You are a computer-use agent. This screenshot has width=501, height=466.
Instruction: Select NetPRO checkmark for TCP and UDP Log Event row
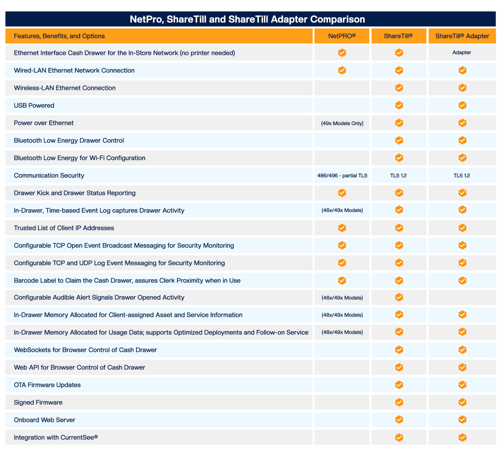342,263
